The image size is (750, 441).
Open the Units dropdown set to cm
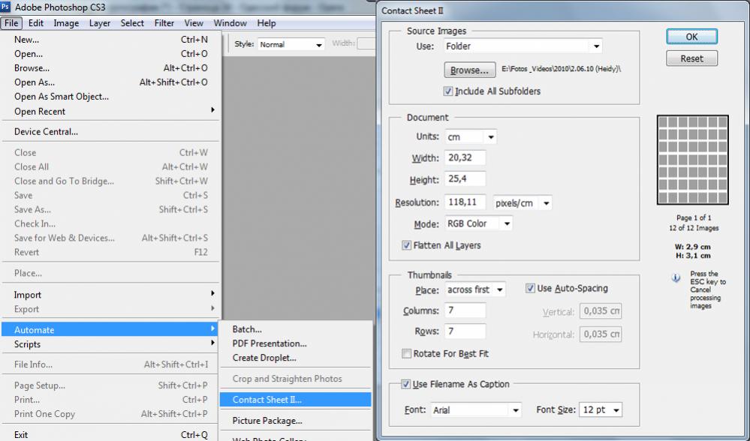(x=471, y=137)
